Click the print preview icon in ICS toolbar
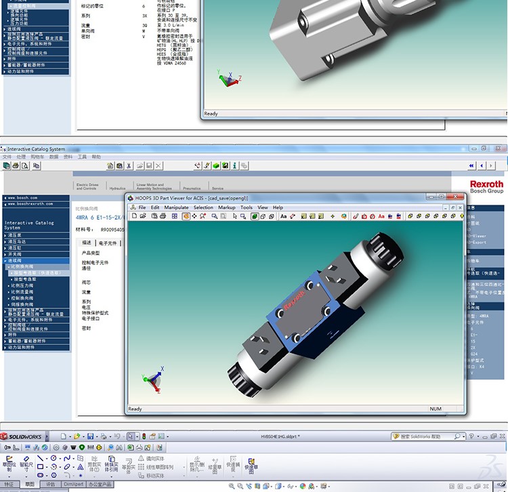This screenshot has height=492, width=508. coord(25,165)
